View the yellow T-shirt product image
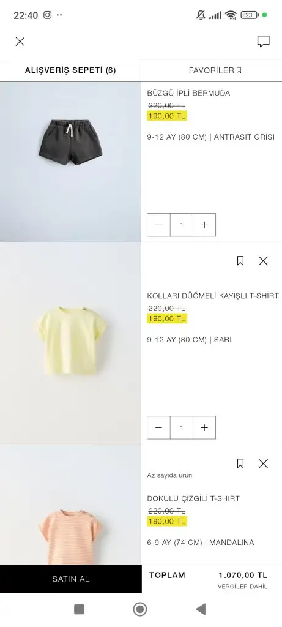The width and height of the screenshot is (282, 627). tap(70, 344)
